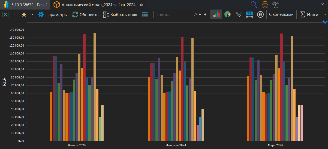
Task: Click the search previous arrow
Action: 200,14
